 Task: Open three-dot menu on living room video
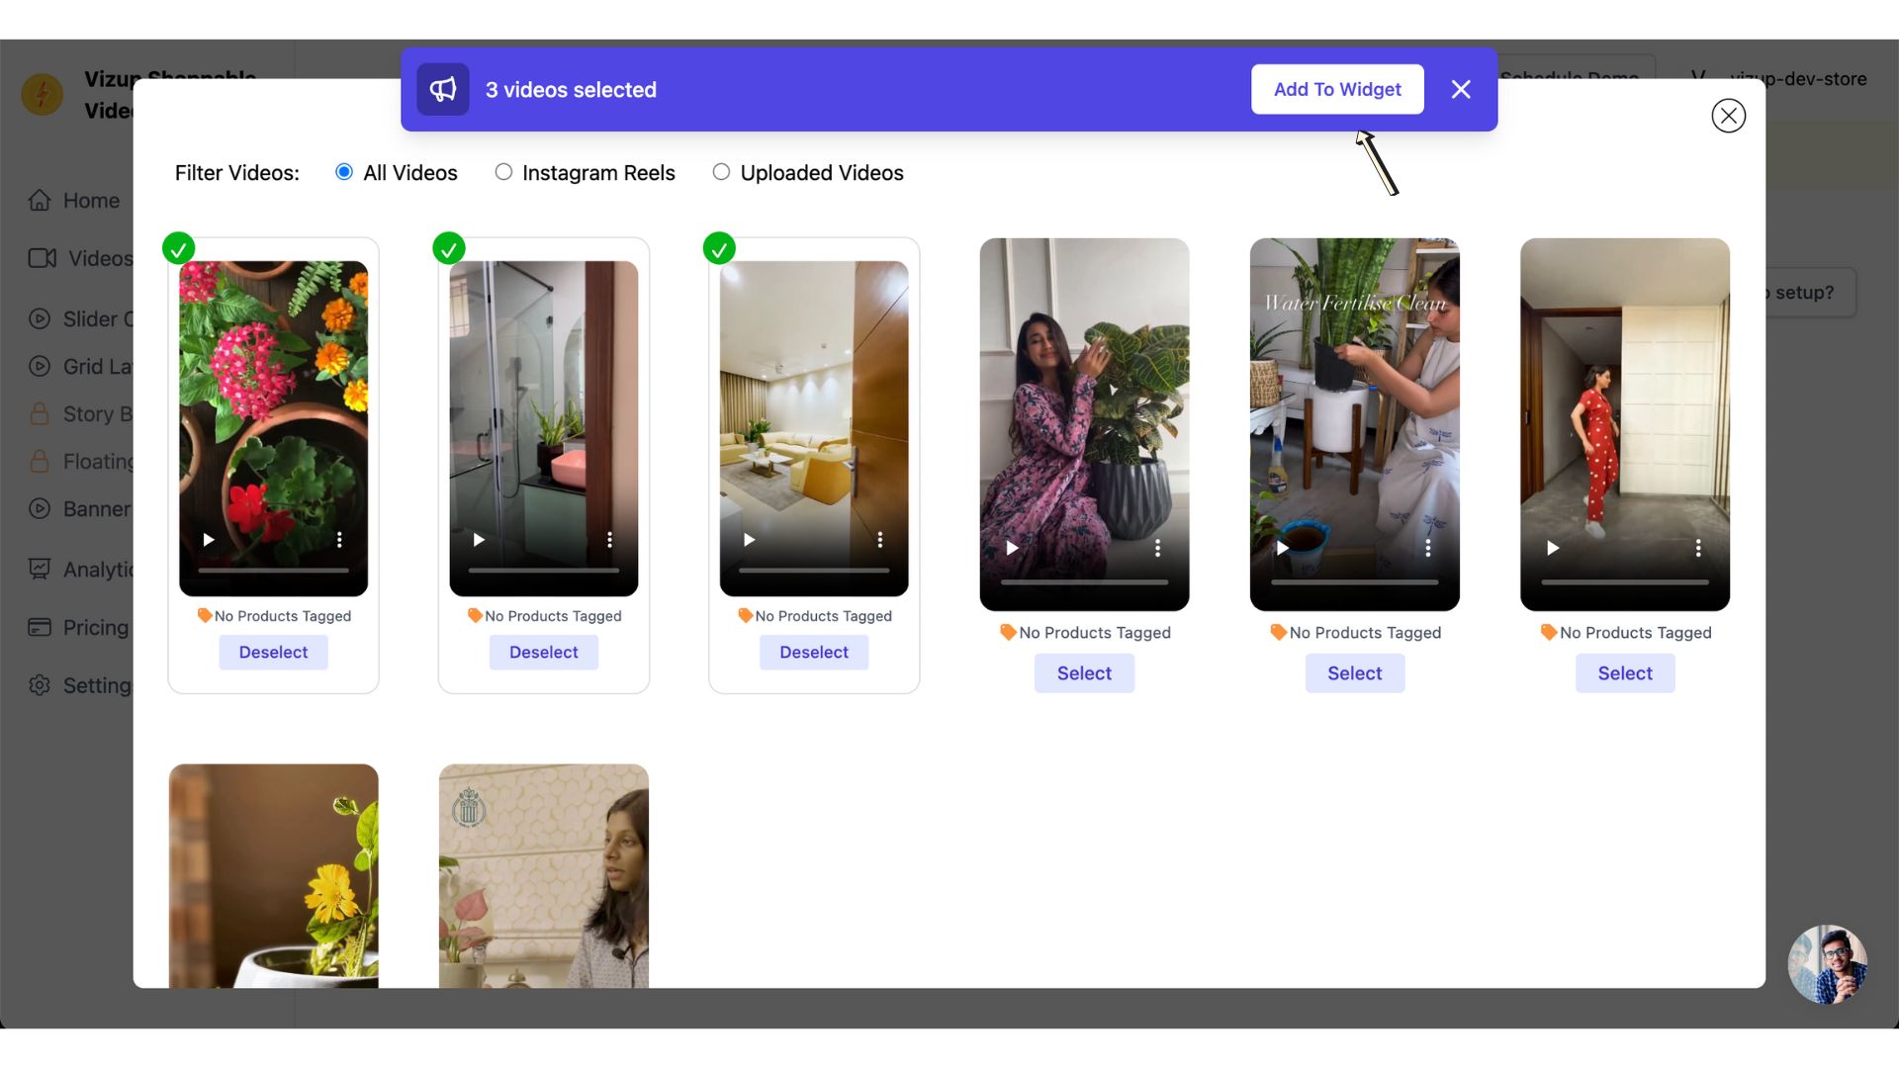coord(879,540)
